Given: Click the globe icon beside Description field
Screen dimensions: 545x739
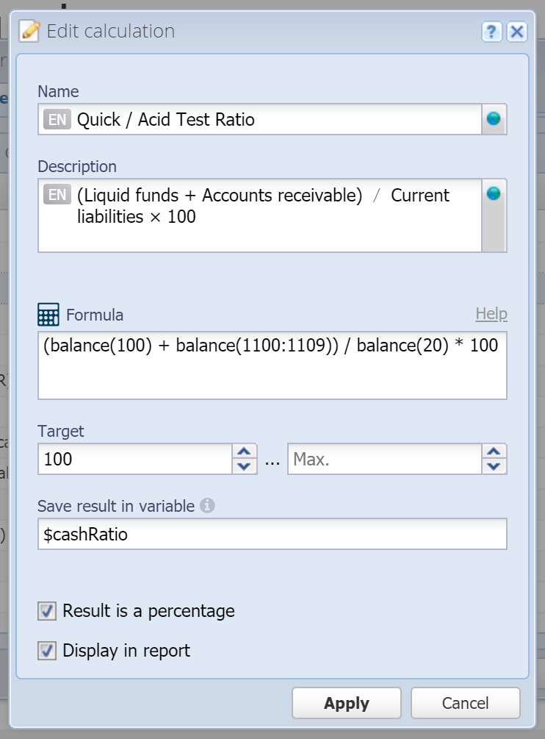Looking at the screenshot, I should tap(494, 193).
